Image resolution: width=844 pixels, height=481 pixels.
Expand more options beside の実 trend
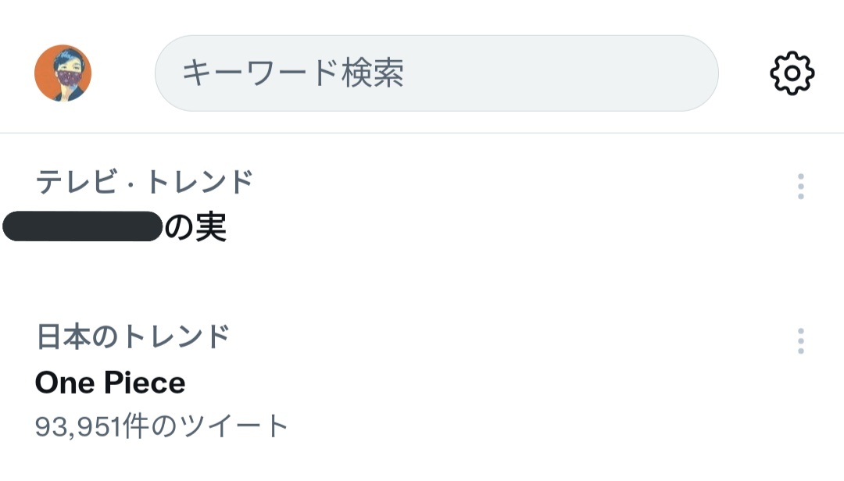coord(801,187)
